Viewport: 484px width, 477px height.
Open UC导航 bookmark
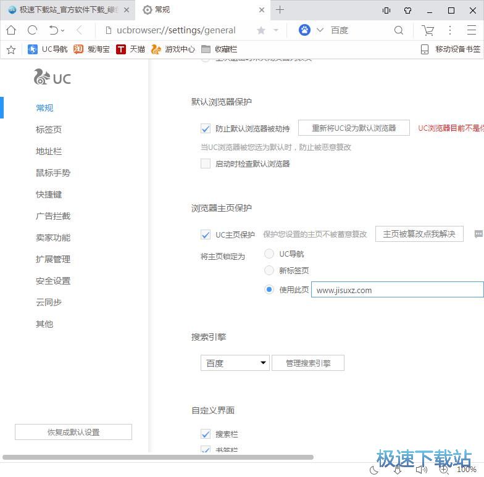[48, 49]
